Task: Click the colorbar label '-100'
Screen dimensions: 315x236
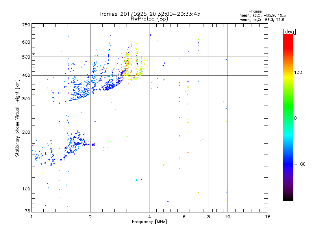Action: pyautogui.click(x=300, y=164)
